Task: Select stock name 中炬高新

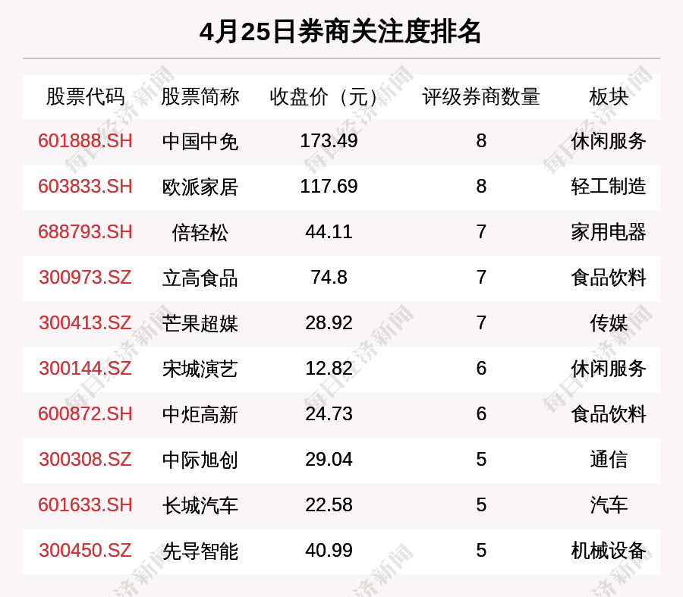Action: 200,414
